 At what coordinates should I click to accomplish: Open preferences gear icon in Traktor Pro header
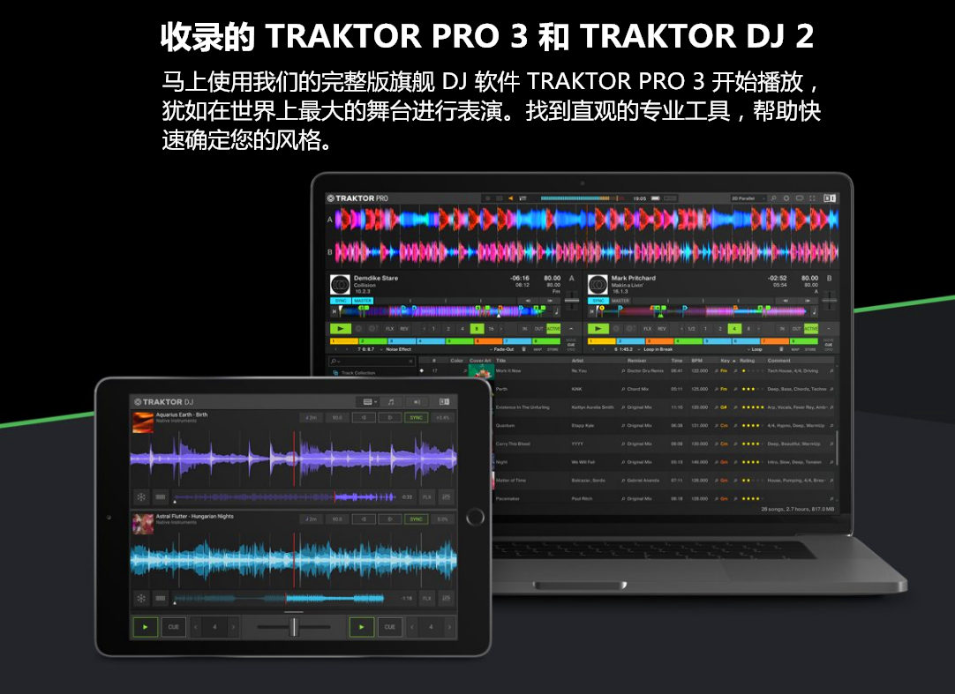coord(786,198)
